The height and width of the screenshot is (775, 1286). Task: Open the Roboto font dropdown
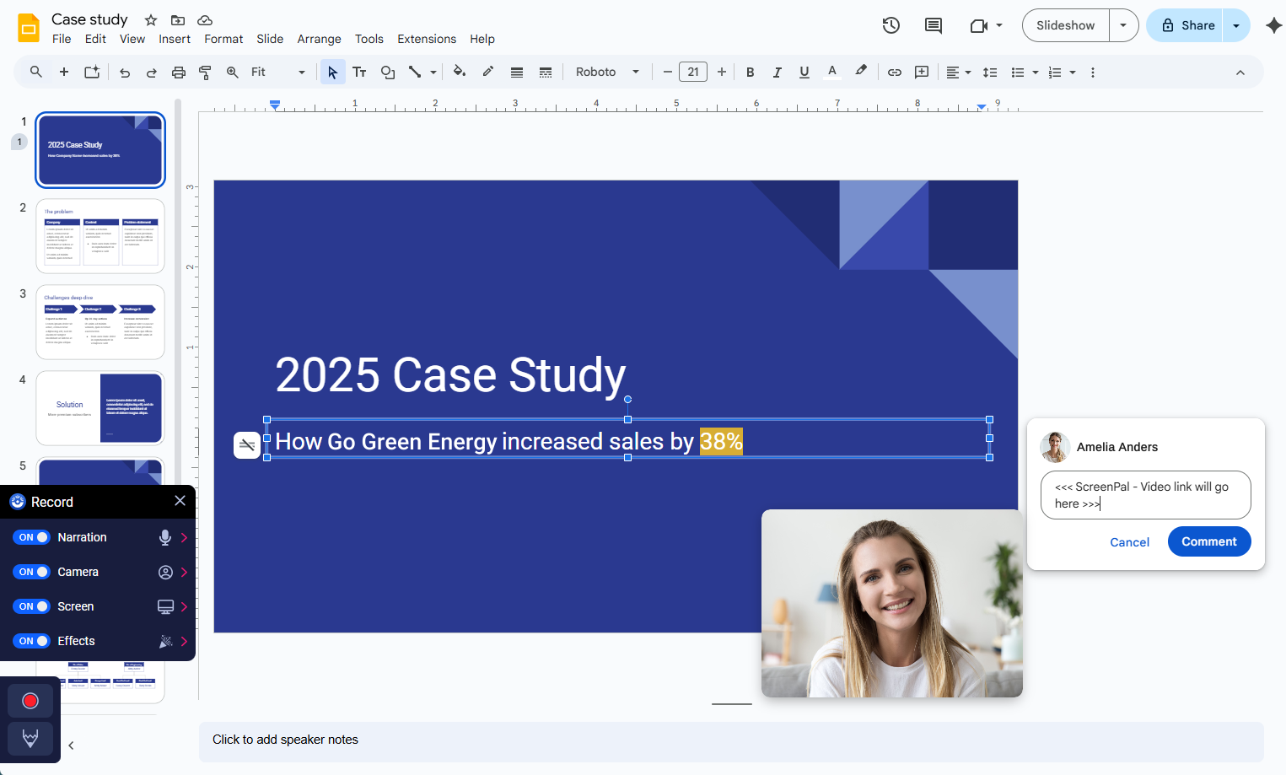pos(607,73)
